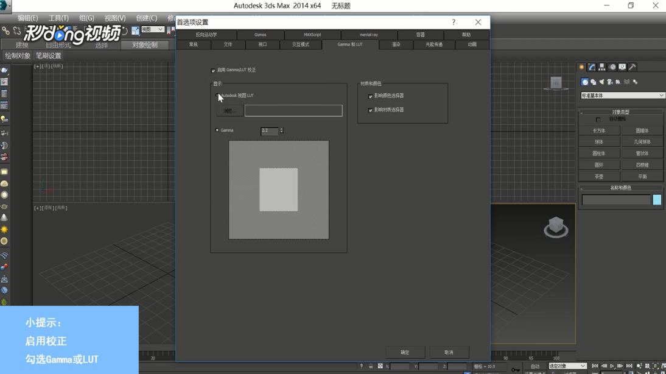This screenshot has height=374, width=666.
Task: Click the ViewCube in perspective viewport
Action: (x=556, y=227)
